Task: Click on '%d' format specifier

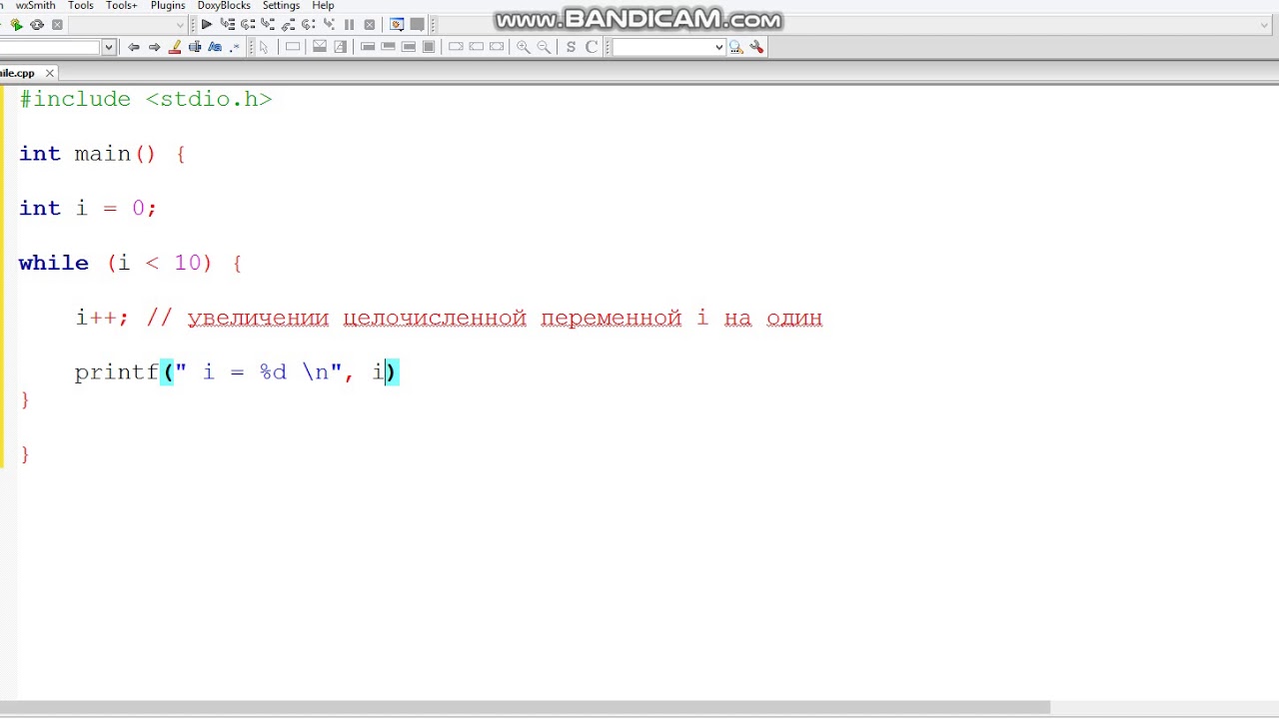Action: (x=273, y=371)
